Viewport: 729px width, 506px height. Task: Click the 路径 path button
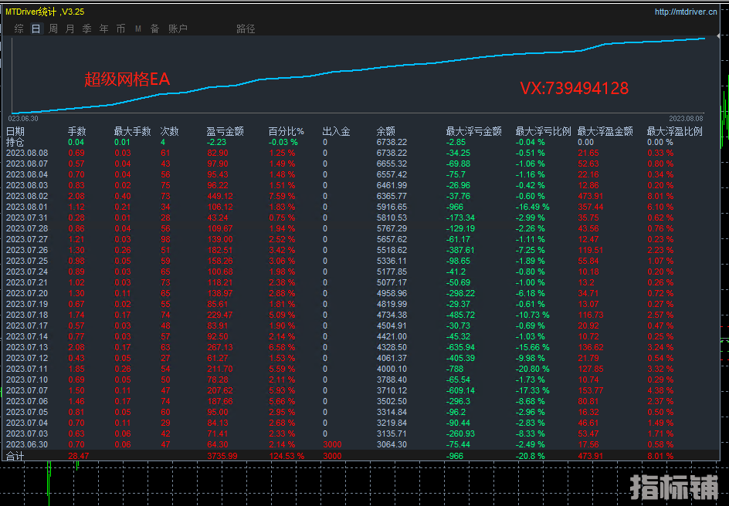click(246, 29)
